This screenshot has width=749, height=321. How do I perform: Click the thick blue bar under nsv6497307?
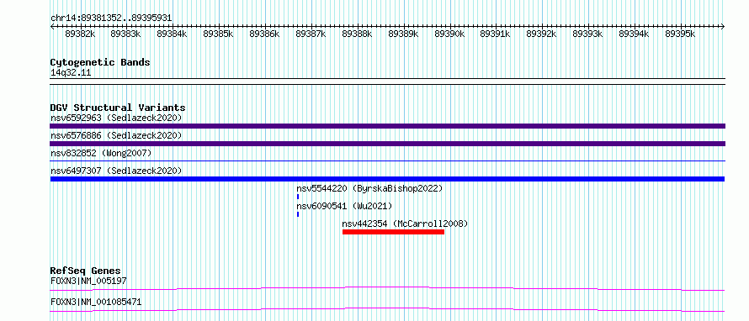(387, 179)
